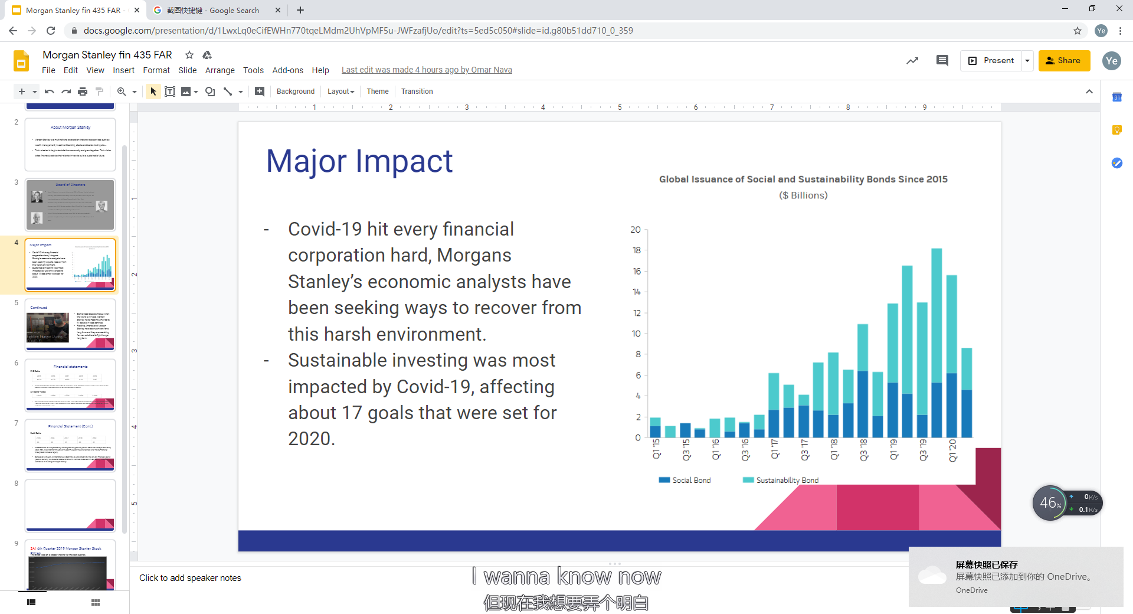Go back in browser history

click(13, 31)
